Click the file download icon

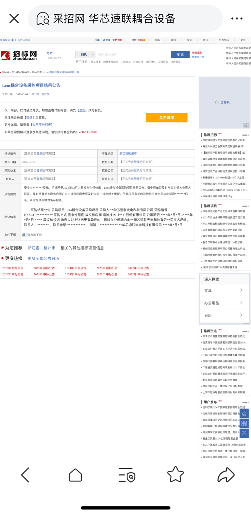pos(24,235)
